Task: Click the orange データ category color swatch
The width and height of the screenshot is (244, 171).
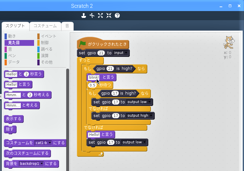Action: [6, 62]
